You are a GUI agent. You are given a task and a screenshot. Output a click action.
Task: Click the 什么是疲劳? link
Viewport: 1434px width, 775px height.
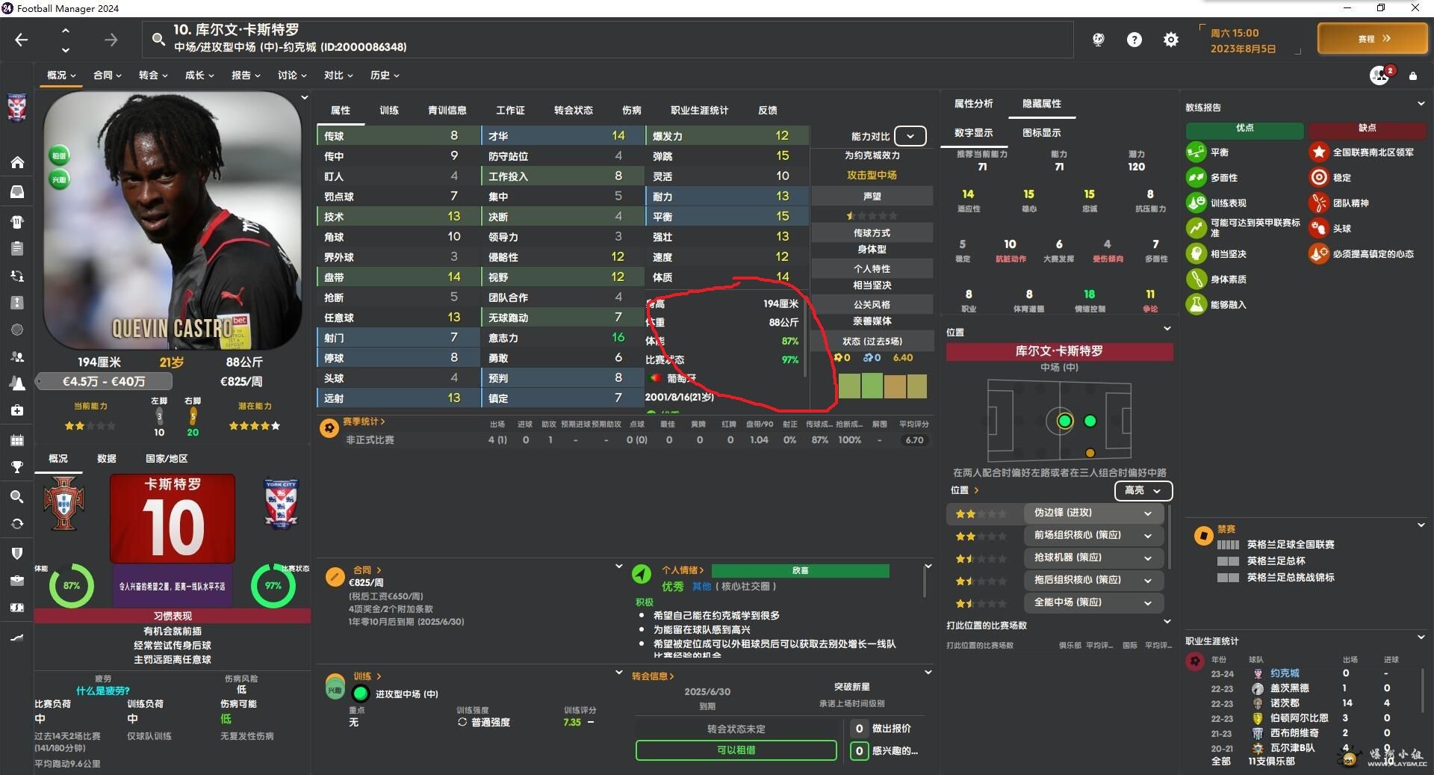pos(103,691)
